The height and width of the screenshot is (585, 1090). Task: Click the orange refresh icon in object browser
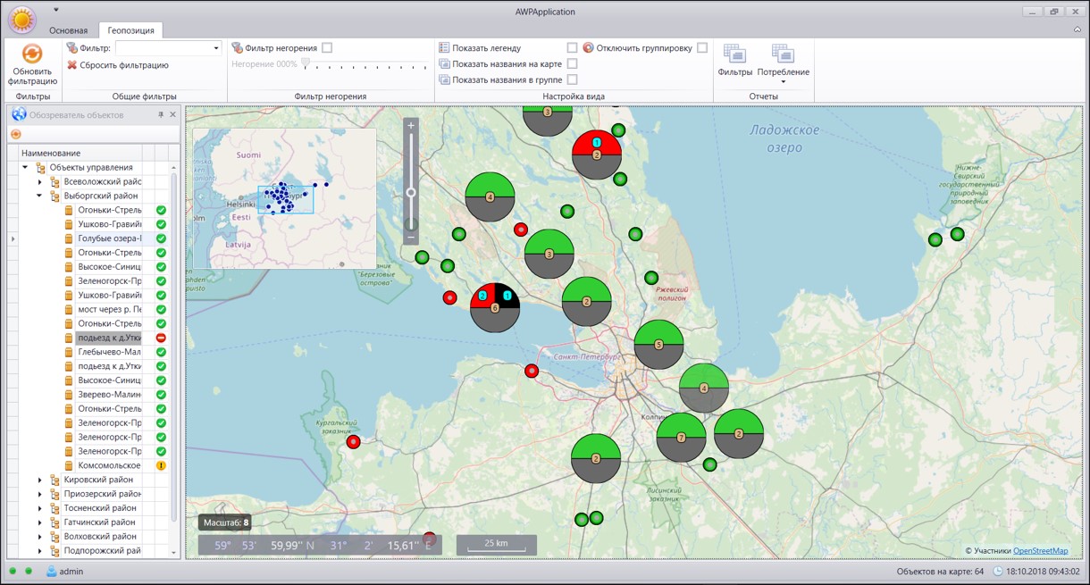click(x=16, y=134)
